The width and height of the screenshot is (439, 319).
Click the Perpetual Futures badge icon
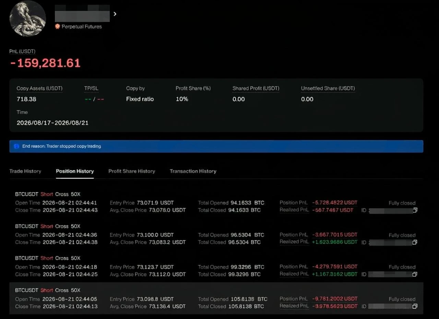pyautogui.click(x=58, y=26)
